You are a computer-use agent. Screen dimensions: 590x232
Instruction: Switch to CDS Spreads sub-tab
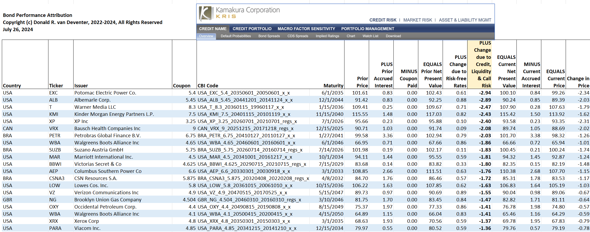pyautogui.click(x=298, y=36)
